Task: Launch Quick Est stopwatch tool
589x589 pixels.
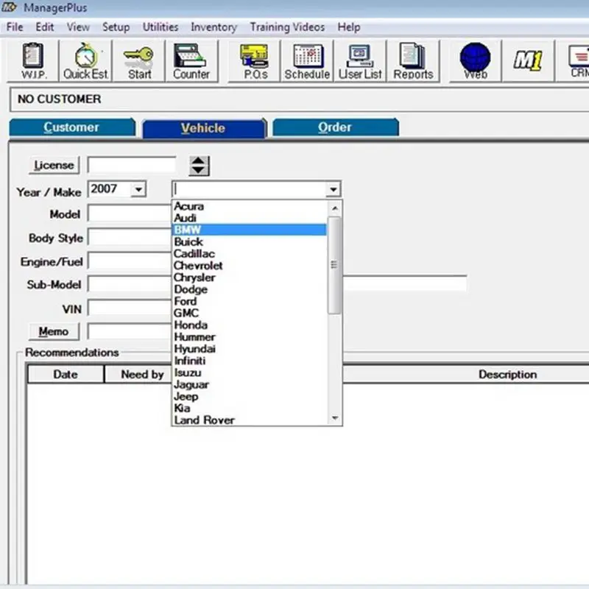Action: (x=85, y=61)
